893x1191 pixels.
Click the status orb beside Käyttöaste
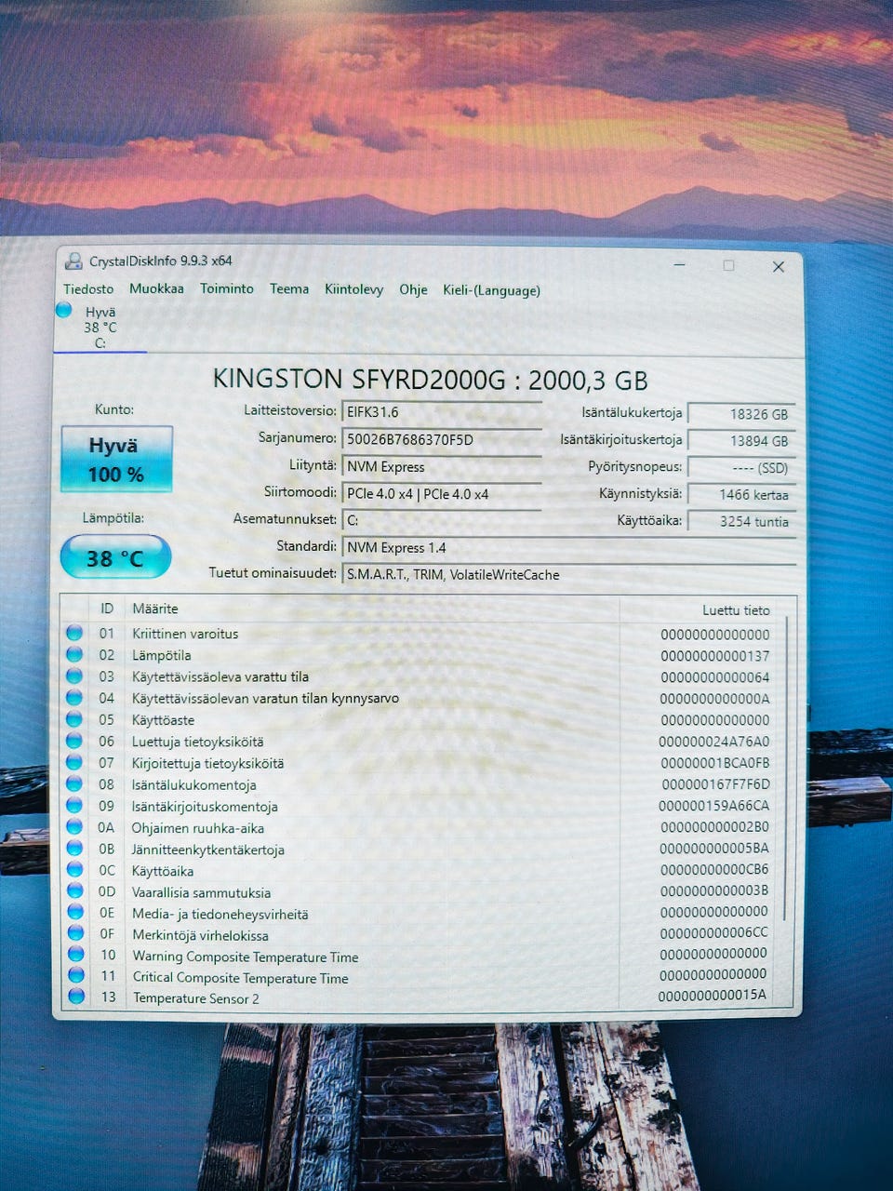click(x=74, y=719)
